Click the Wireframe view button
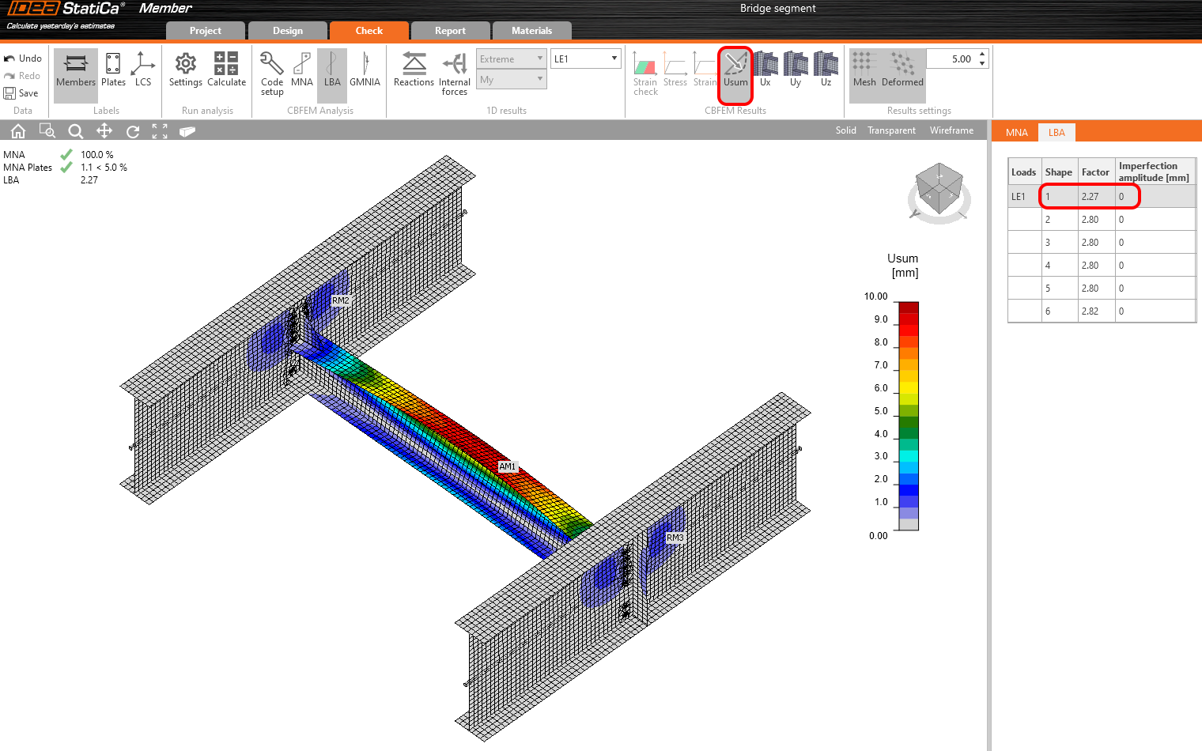Image resolution: width=1202 pixels, height=751 pixels. click(x=951, y=131)
